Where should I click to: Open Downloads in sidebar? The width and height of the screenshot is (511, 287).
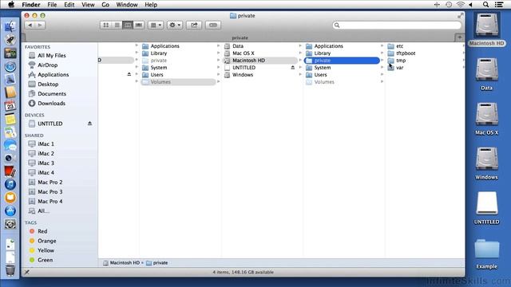51,104
